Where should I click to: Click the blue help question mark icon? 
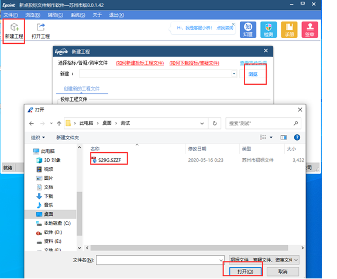click(297, 137)
